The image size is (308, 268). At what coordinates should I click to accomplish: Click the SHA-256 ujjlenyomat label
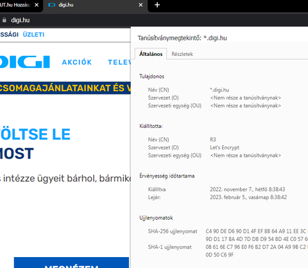(x=173, y=231)
